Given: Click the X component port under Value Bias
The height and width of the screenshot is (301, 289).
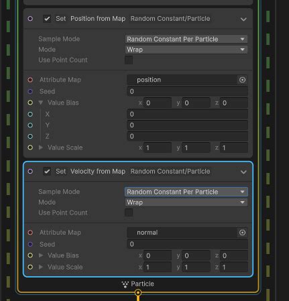Looking at the screenshot, I should click(x=30, y=114).
